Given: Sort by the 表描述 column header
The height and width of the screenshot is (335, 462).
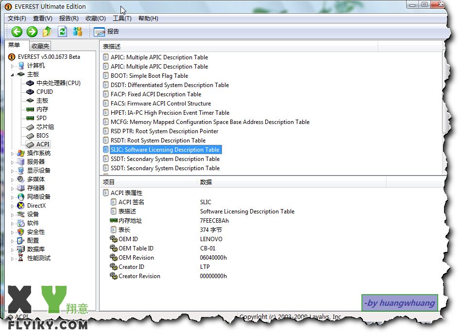Looking at the screenshot, I should 239,47.
